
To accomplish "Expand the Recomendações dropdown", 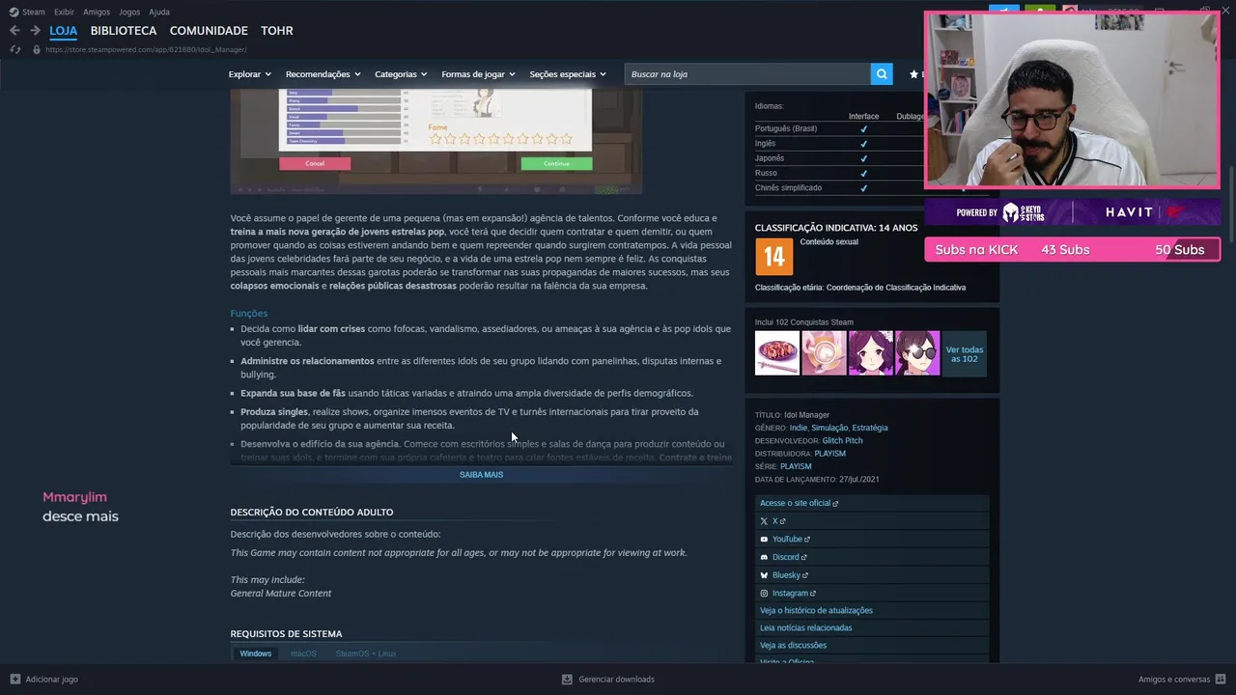I will pos(323,74).
